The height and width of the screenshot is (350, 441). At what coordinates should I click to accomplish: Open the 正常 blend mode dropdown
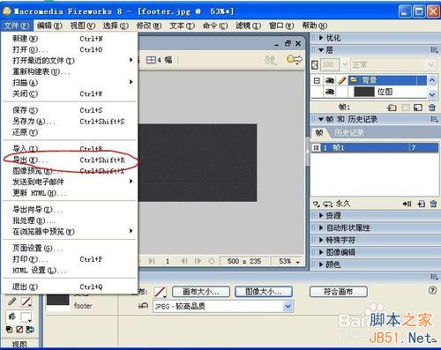pos(430,64)
